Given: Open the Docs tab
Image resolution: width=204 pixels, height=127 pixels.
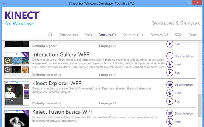Looking at the screenshot, I should (x=88, y=35).
